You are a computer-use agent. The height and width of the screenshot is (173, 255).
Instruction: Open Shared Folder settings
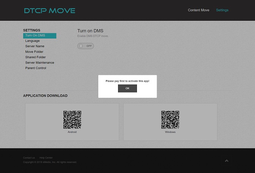coord(35,57)
